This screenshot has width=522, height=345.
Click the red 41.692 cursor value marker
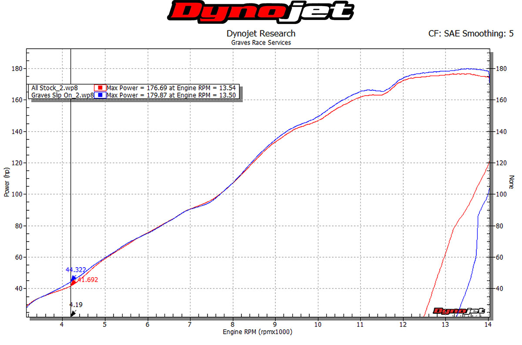(87, 280)
